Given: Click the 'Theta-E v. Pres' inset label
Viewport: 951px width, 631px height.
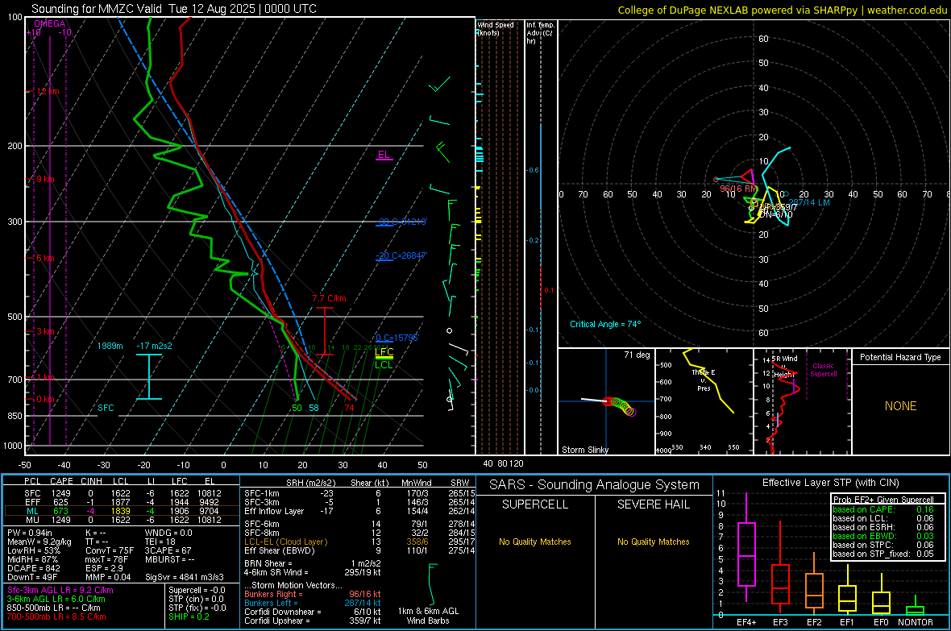Looking at the screenshot, I should 704,380.
